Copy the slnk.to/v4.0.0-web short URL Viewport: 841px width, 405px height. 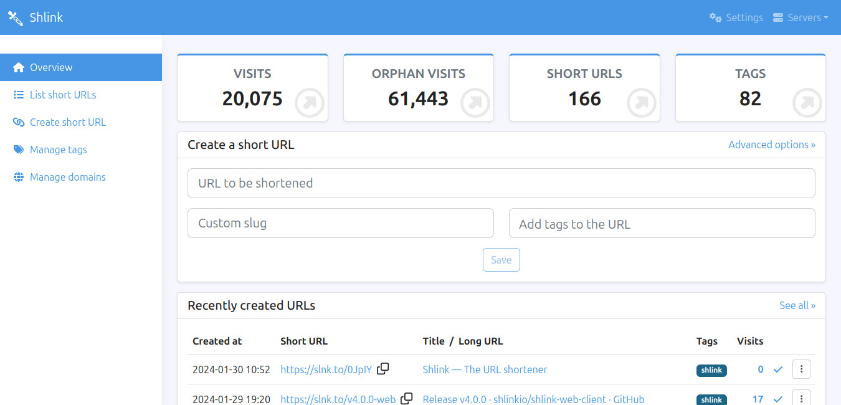pos(406,398)
